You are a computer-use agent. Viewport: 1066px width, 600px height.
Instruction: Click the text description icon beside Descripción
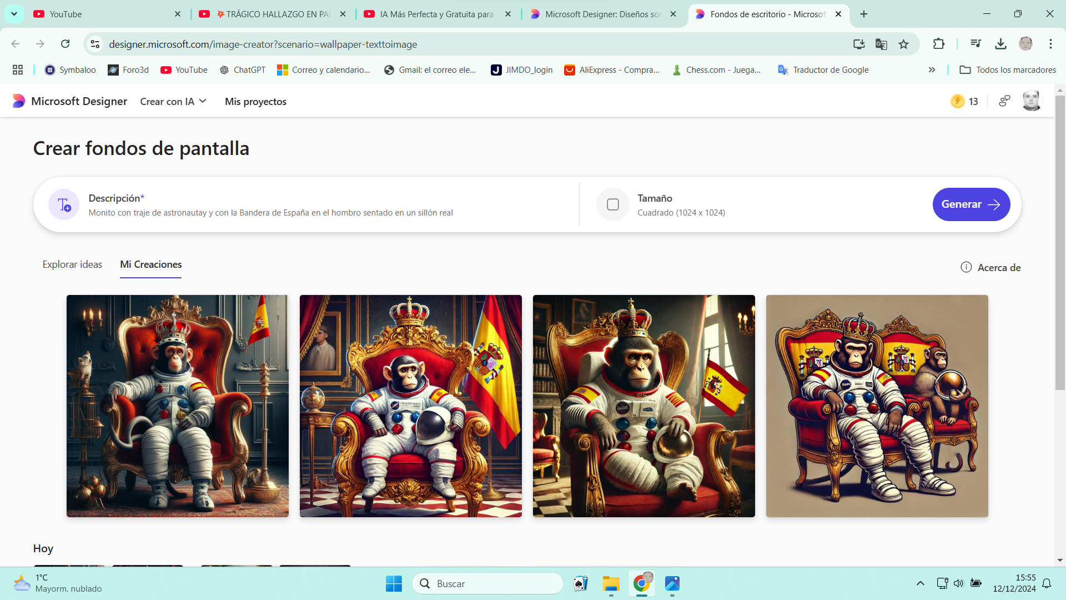pyautogui.click(x=64, y=204)
